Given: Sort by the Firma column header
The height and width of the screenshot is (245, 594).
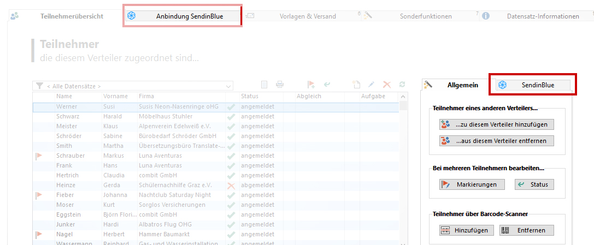Looking at the screenshot, I should click(x=181, y=97).
